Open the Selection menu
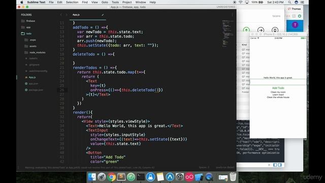 tap(72, 2)
